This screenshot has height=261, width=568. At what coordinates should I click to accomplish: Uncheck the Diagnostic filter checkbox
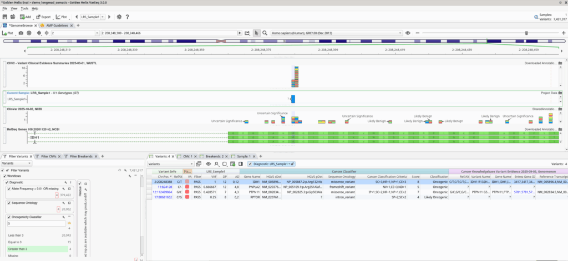tap(7, 182)
